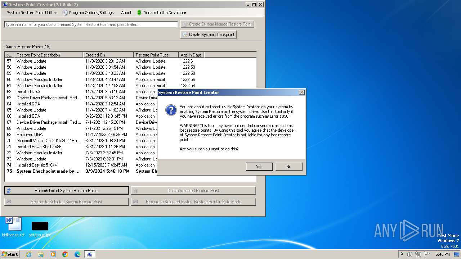
Task: Click Delete Selected Restore Point button
Action: (x=193, y=191)
